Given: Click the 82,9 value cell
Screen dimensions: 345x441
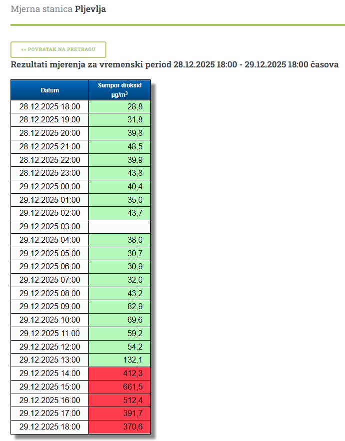Looking at the screenshot, I should click(x=119, y=306).
